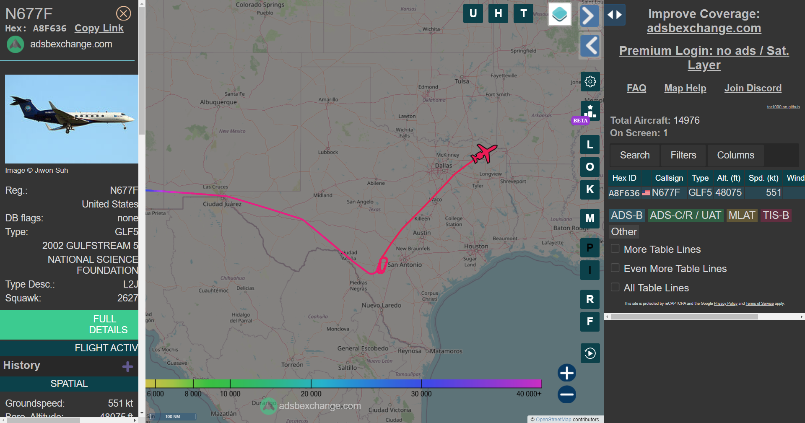Click the info panel vertical scrollbar
Viewport: 805px width, 423px height.
pos(142,71)
